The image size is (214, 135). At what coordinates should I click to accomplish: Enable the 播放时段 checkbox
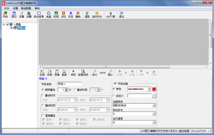[43, 106]
